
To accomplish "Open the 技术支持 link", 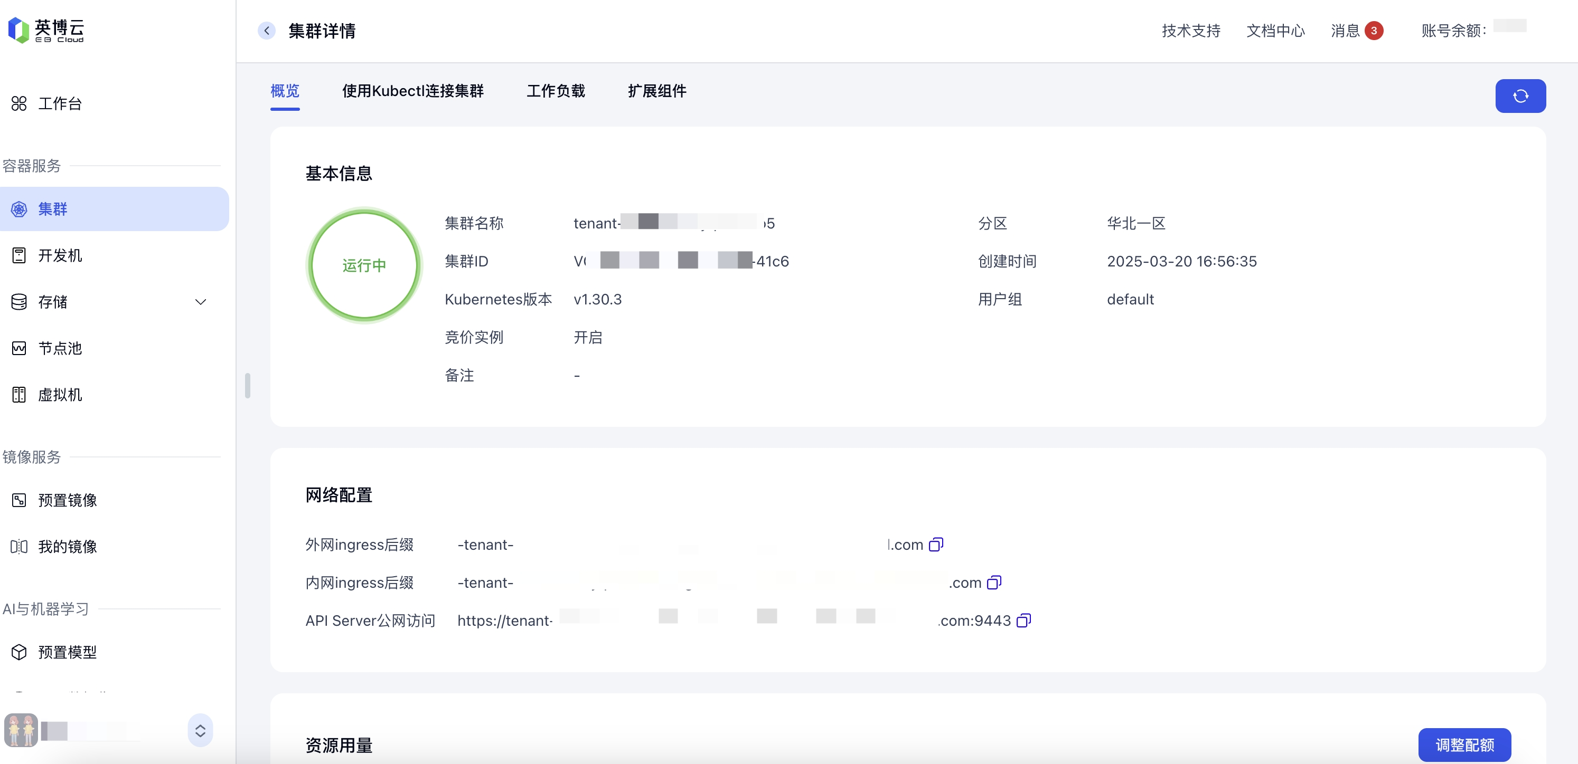I will pyautogui.click(x=1190, y=31).
